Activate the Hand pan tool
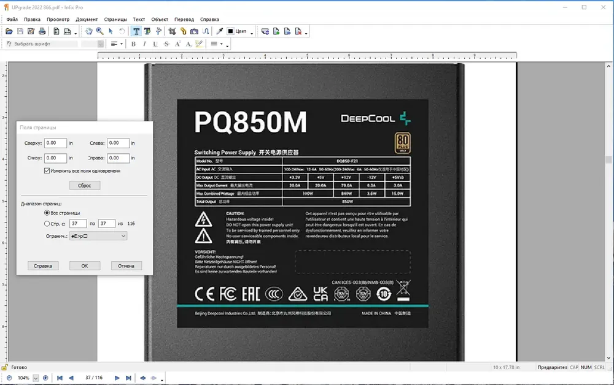Viewport: 614px width, 385px height. point(89,31)
